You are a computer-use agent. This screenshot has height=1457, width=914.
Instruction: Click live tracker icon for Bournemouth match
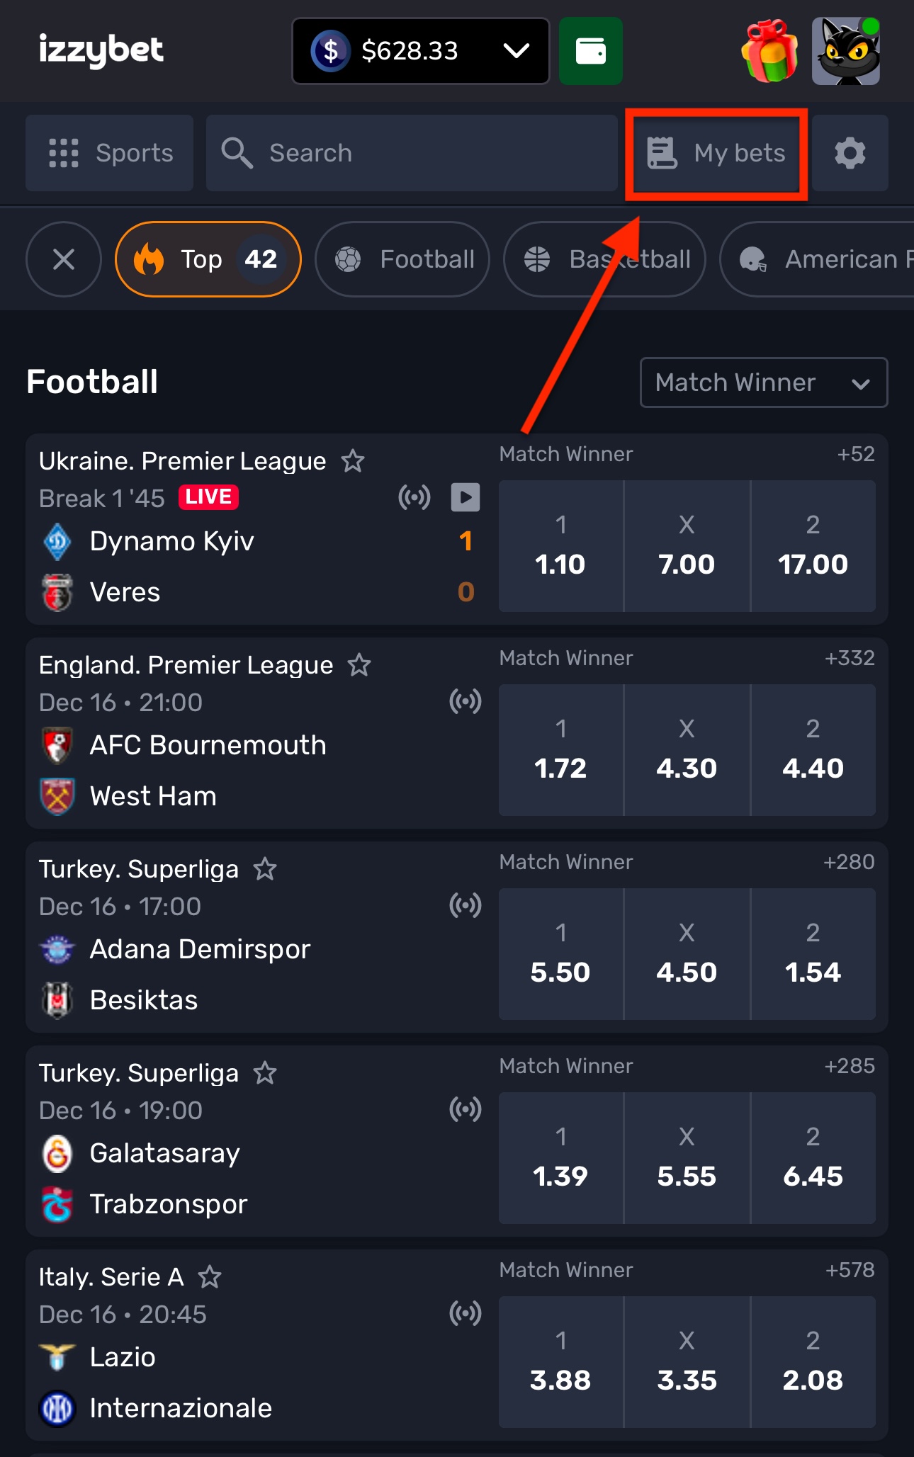point(466,701)
